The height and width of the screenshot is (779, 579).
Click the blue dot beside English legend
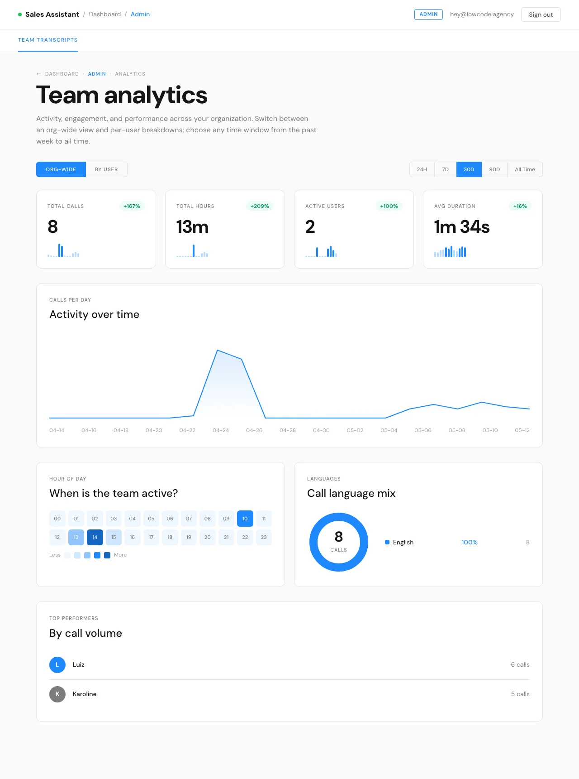(387, 542)
